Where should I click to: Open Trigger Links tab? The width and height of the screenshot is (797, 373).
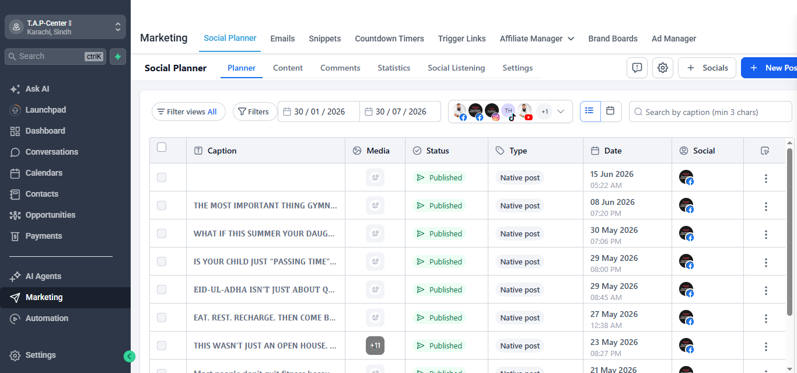tap(462, 39)
